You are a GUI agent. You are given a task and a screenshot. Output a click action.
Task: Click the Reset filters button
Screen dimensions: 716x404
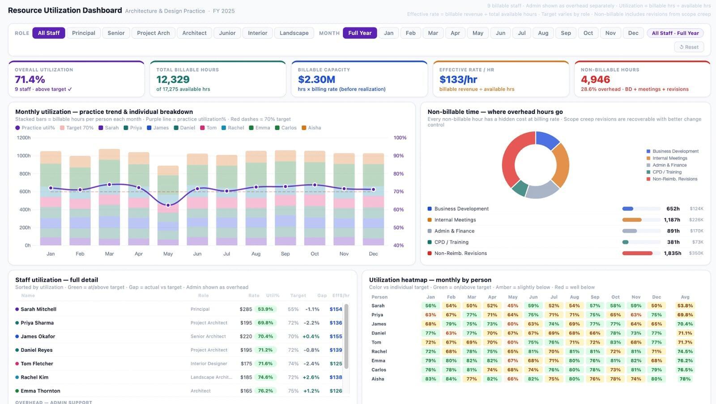coord(689,47)
